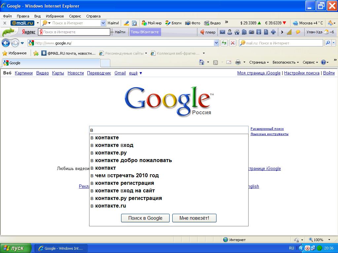Viewport: 338px width, 253px height.
Task: Click the Yandex chameleon icon
Action: click(x=9, y=32)
